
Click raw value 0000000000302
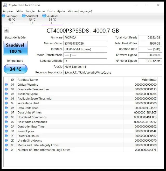pyautogui.click(x=146, y=126)
